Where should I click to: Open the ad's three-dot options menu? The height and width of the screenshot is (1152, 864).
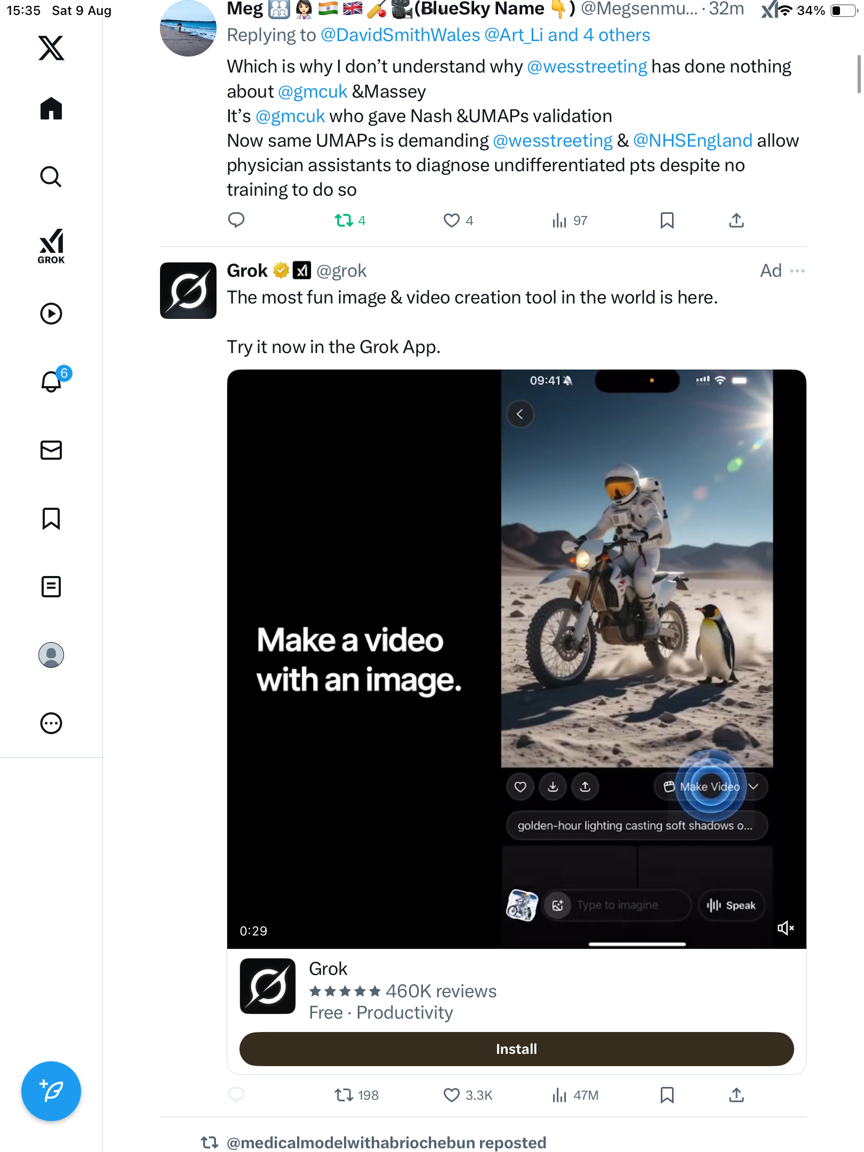pyautogui.click(x=797, y=271)
